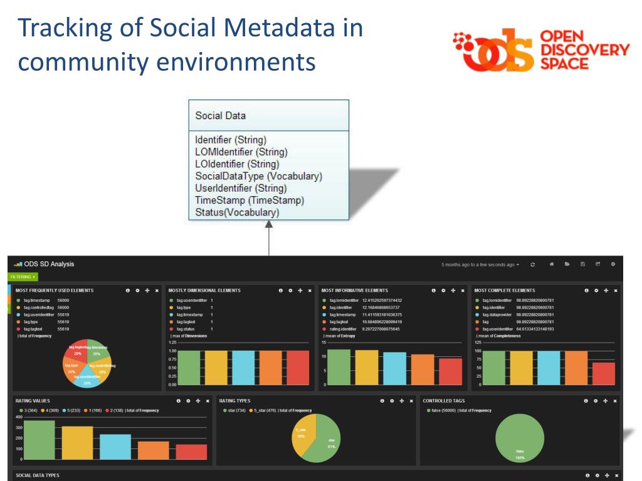
Task: Grab move handle of Rating Values panel
Action: (198, 401)
